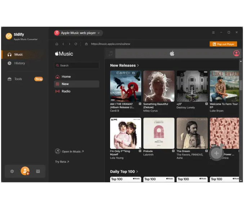Click the Apple Music search field
Viewport: 244px width, 209px height.
77,66
